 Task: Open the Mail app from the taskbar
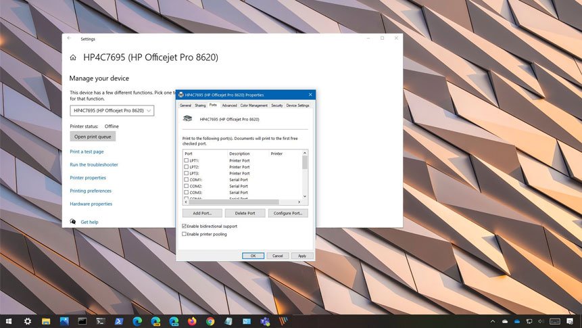[247, 321]
